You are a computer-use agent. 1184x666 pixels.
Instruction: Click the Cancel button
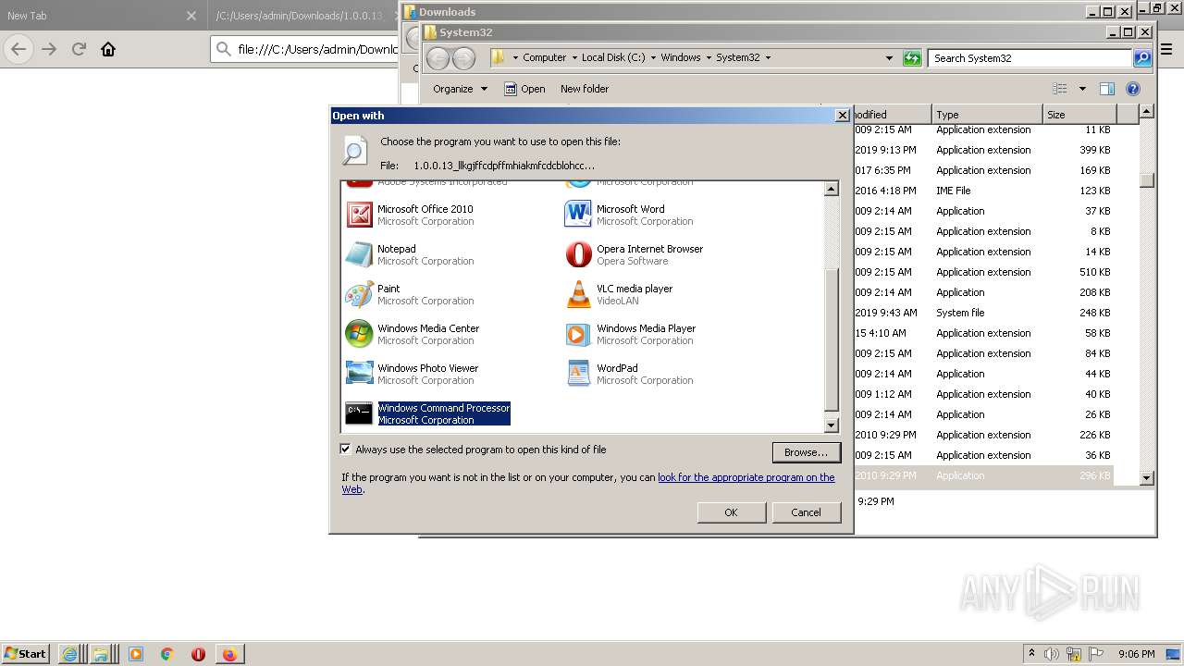tap(806, 512)
